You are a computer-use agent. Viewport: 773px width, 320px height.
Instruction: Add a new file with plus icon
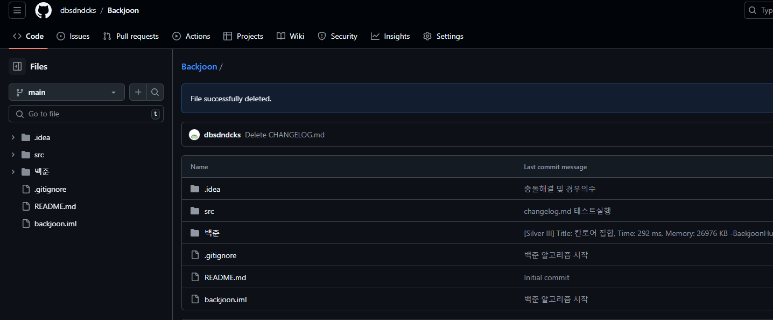(138, 92)
